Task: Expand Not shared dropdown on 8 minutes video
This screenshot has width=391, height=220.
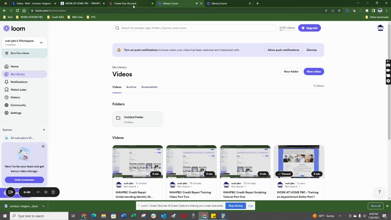Action: pos(131,187)
